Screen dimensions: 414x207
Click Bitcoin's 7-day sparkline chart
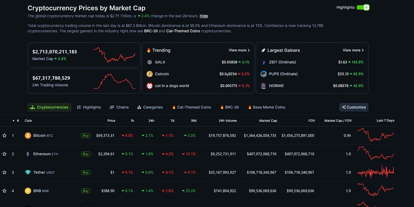tap(376, 135)
